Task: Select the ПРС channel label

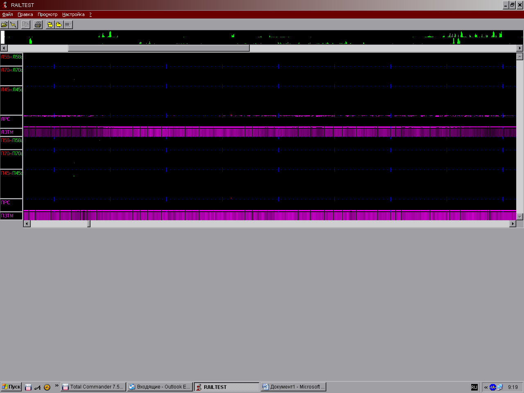Action: [x=11, y=205]
